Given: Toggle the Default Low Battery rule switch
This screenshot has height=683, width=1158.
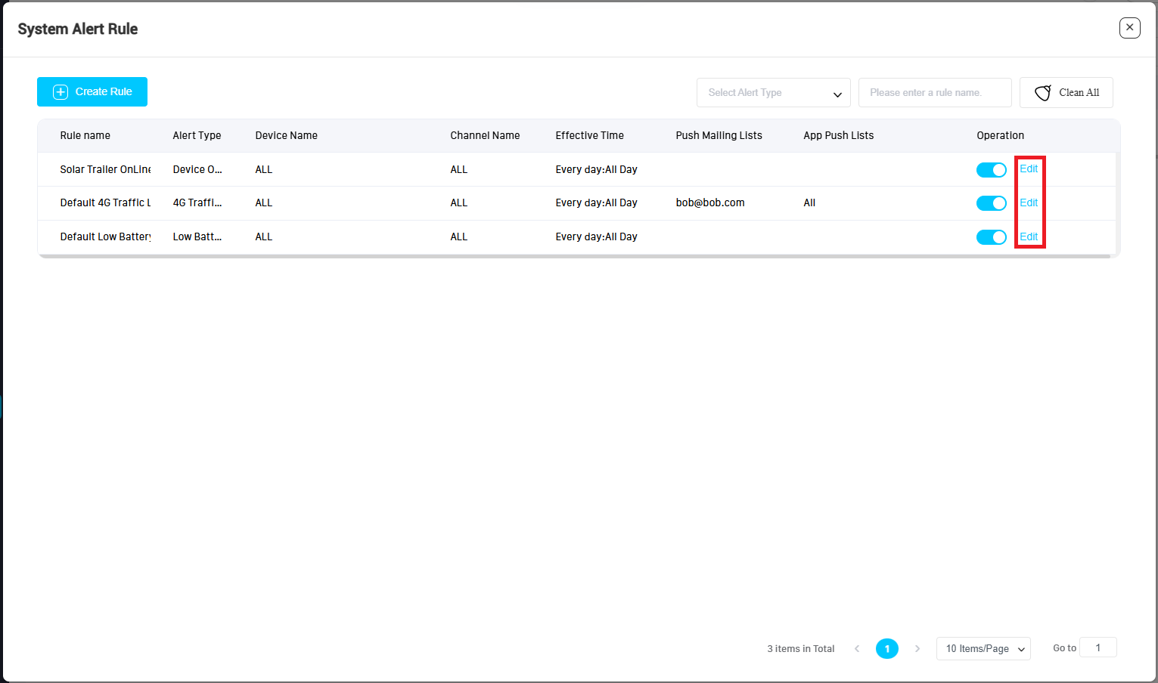Looking at the screenshot, I should click(991, 237).
